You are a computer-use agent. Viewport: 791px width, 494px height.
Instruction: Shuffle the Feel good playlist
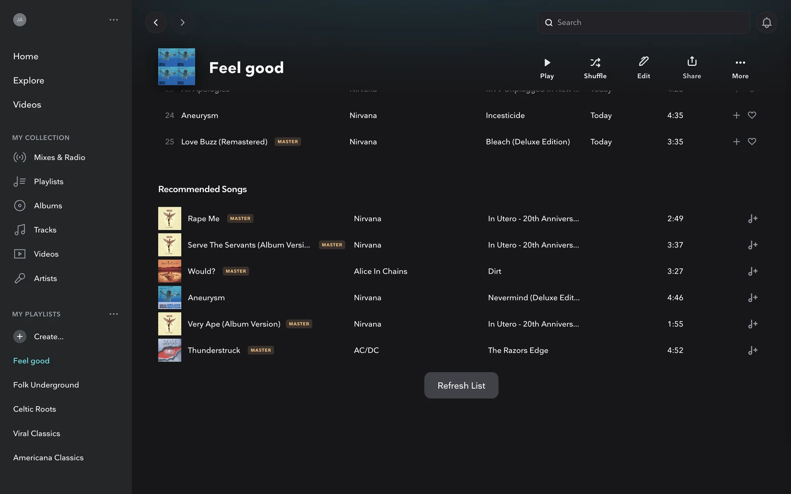point(595,68)
